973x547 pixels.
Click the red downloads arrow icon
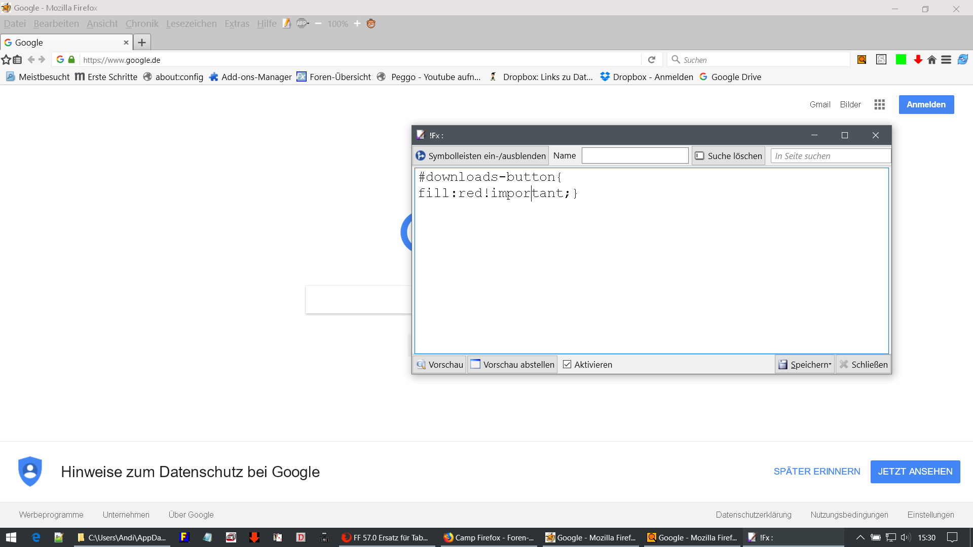pos(918,60)
